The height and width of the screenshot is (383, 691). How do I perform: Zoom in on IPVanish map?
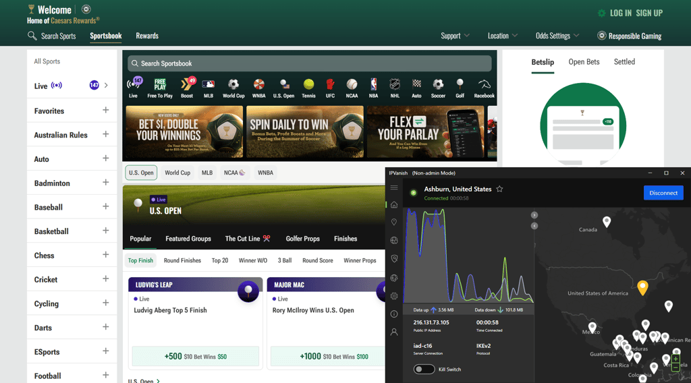pyautogui.click(x=675, y=359)
